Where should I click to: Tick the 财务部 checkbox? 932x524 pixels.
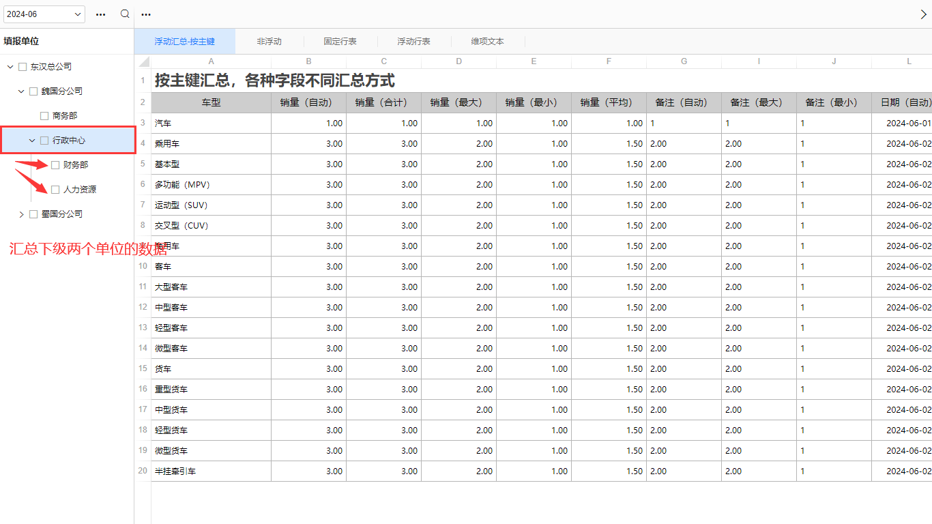click(55, 164)
